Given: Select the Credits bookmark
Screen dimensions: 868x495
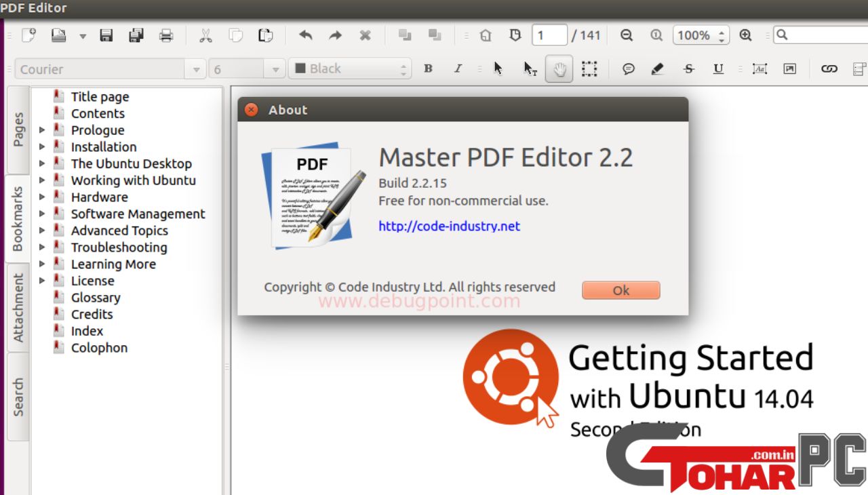Looking at the screenshot, I should (92, 314).
